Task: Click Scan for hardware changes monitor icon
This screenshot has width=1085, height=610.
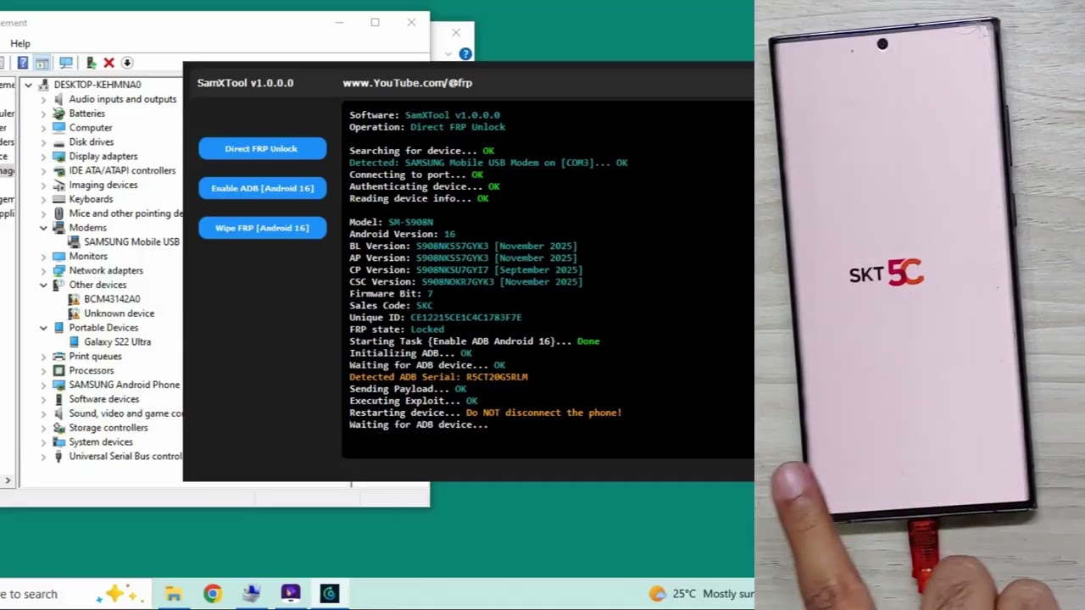Action: pyautogui.click(x=66, y=63)
